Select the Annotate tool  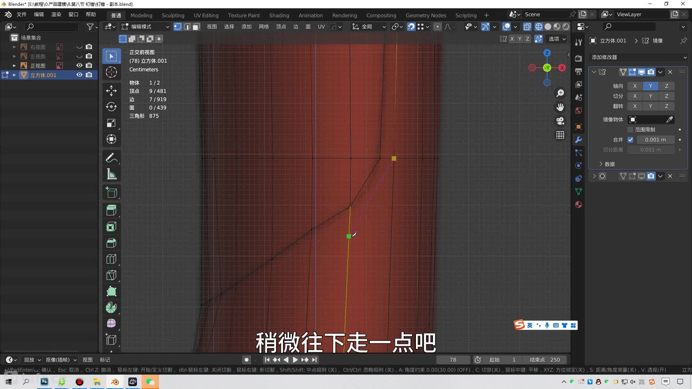coord(111,158)
